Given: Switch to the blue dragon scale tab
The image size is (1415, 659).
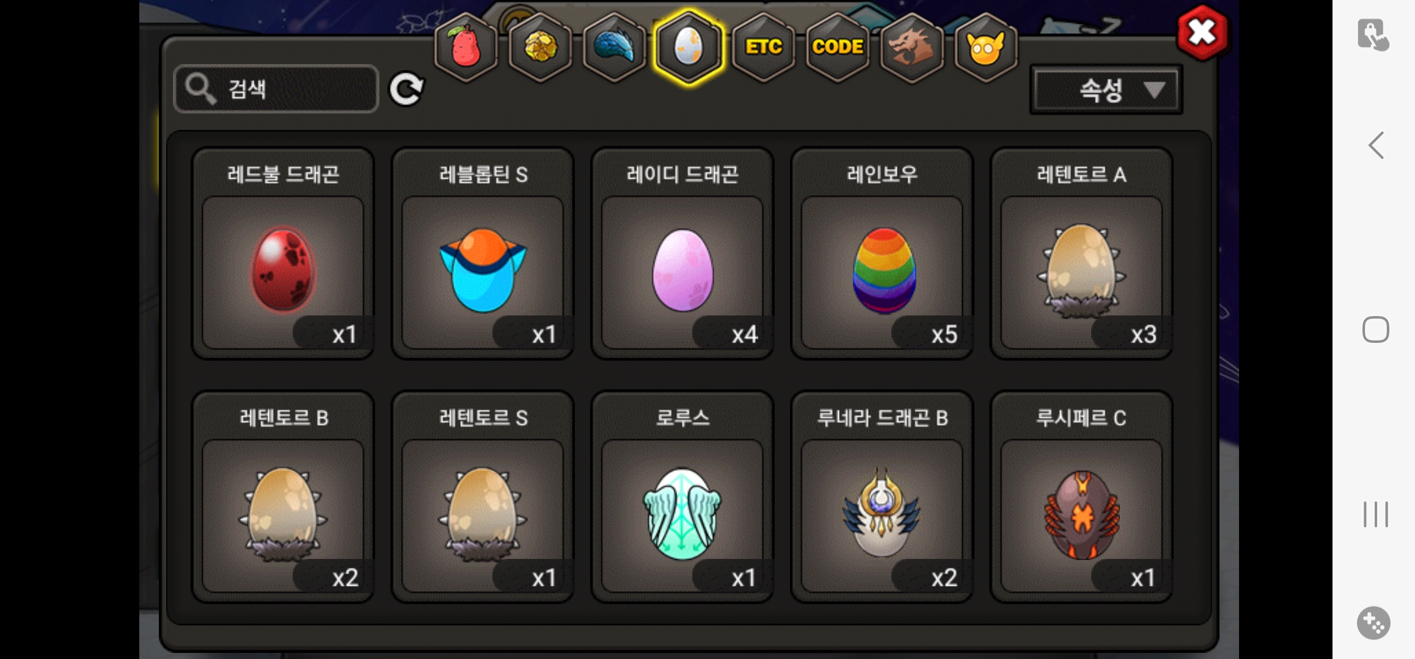Looking at the screenshot, I should [615, 47].
